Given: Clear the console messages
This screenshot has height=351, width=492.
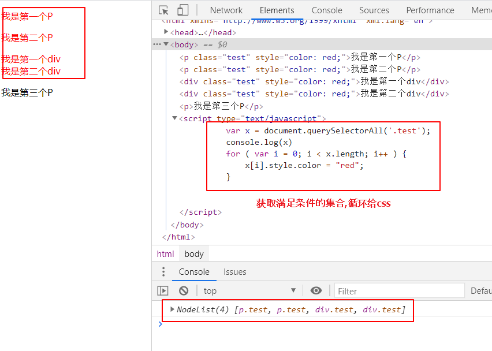Looking at the screenshot, I should click(x=185, y=290).
